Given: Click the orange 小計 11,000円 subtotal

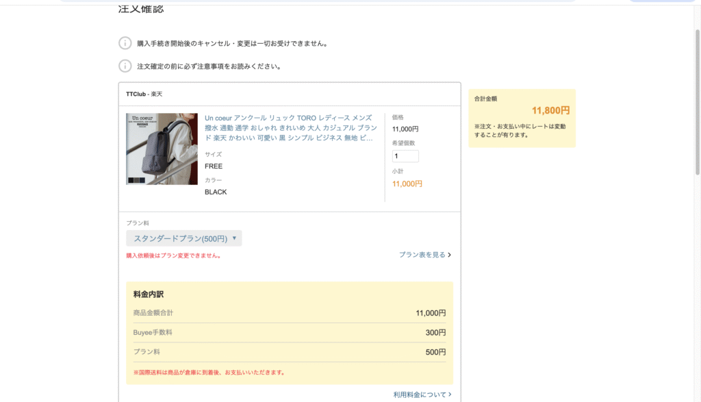Looking at the screenshot, I should pos(407,184).
